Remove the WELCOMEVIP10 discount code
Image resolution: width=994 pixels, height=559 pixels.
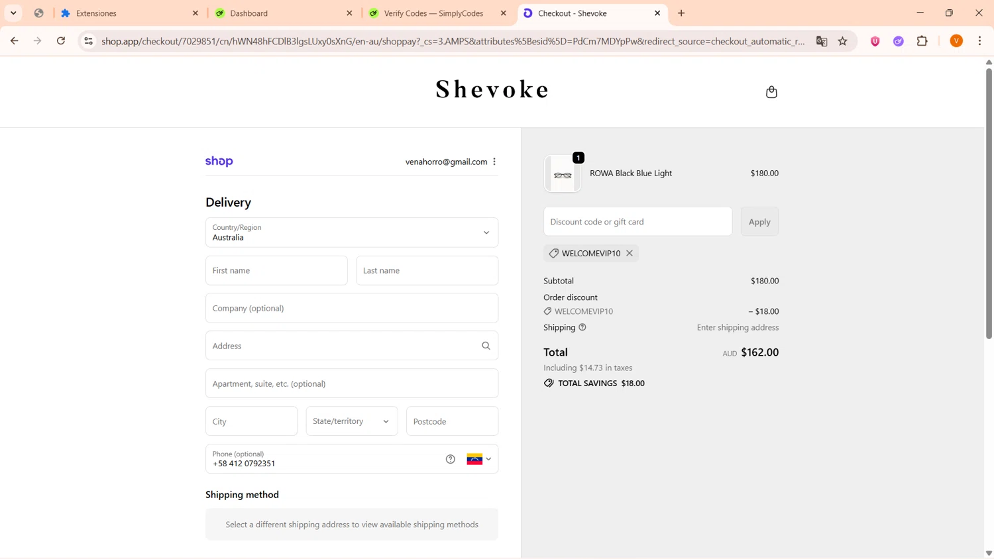click(630, 253)
